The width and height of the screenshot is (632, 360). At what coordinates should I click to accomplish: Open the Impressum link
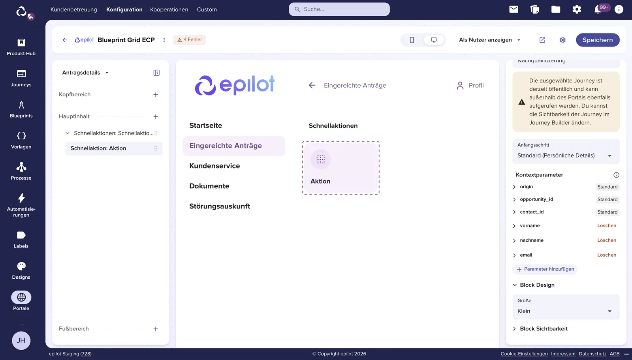[563, 354]
